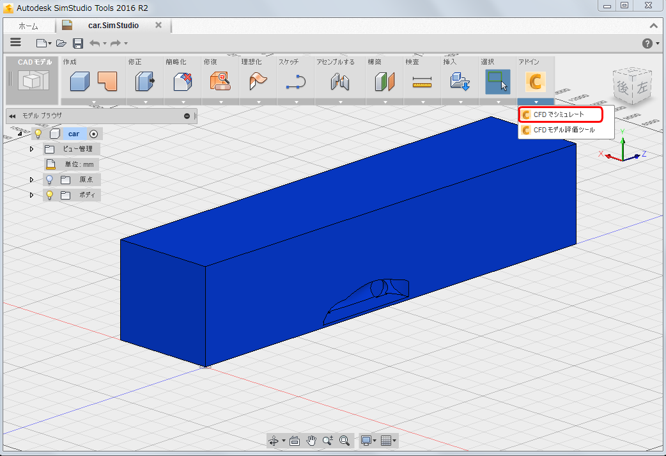This screenshot has width=666, height=456.
Task: Save the file with the floppy icon
Action: (x=78, y=43)
